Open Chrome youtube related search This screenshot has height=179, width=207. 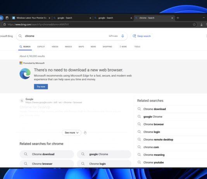pyautogui.click(x=154, y=162)
